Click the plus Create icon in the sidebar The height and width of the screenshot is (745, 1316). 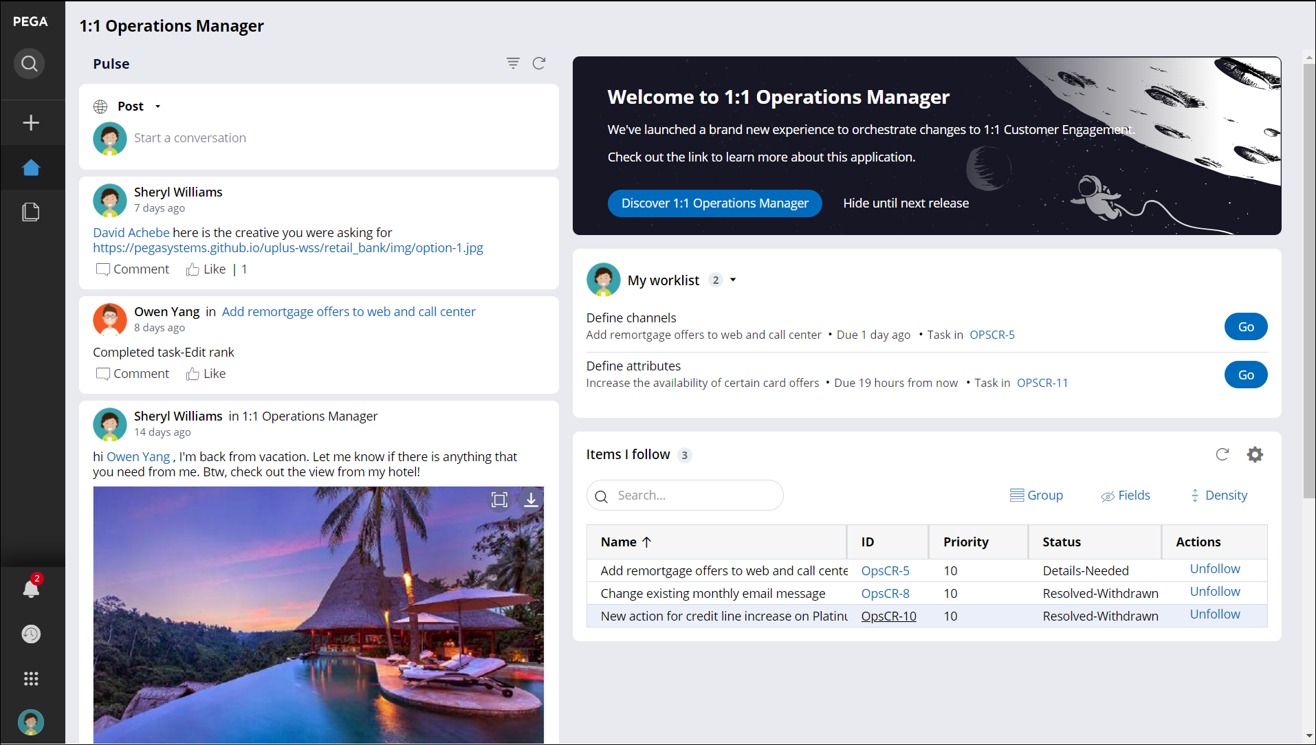pyautogui.click(x=31, y=123)
